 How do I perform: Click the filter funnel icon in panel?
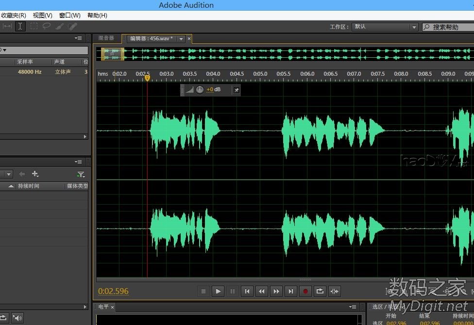click(81, 174)
